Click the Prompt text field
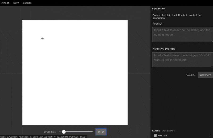The image size is (213, 138). coord(182,34)
